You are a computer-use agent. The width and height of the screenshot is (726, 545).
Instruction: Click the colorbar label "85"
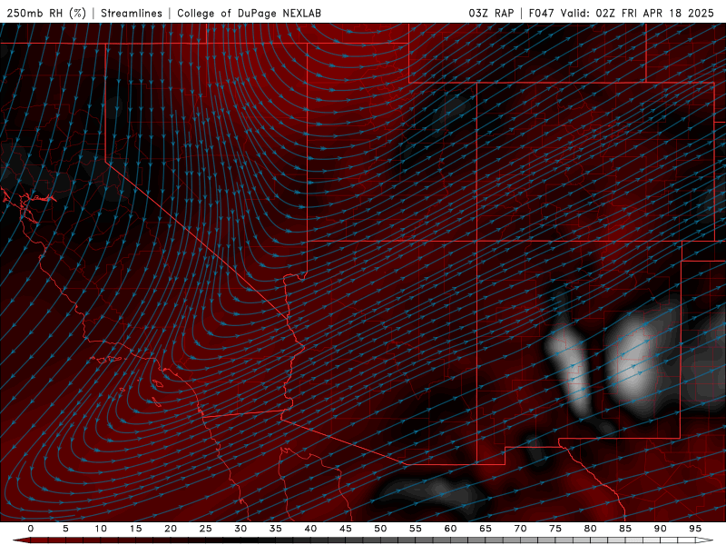click(625, 529)
